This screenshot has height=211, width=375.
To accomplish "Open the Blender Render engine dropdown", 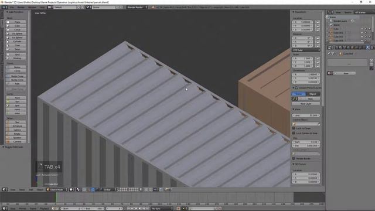I will point(137,8).
